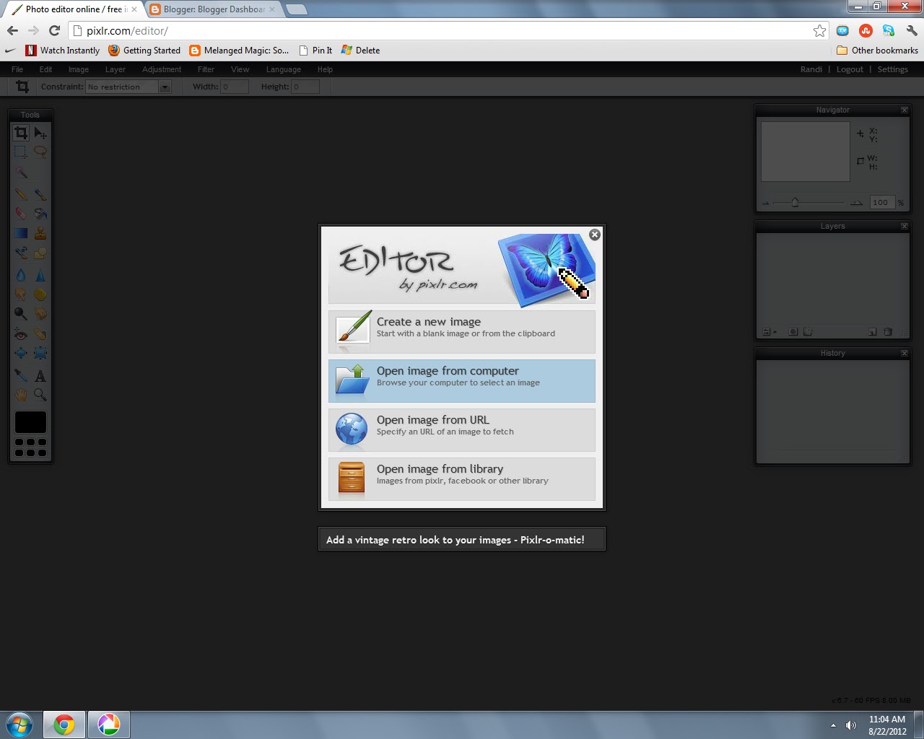Click the crop Width field
This screenshot has height=739, width=924.
235,87
